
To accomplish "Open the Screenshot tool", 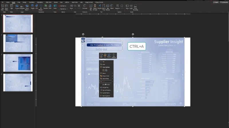I will (22, 7).
